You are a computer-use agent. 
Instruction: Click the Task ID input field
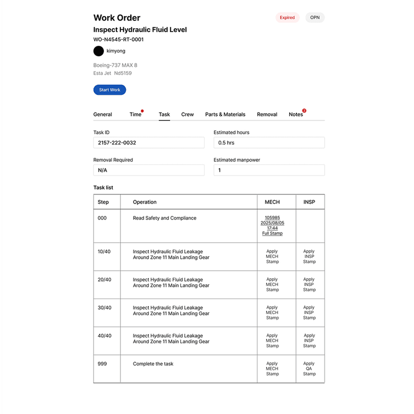pyautogui.click(x=149, y=143)
